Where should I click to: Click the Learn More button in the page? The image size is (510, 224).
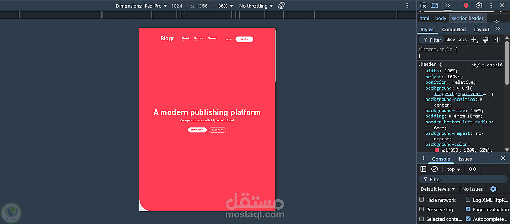click(217, 130)
